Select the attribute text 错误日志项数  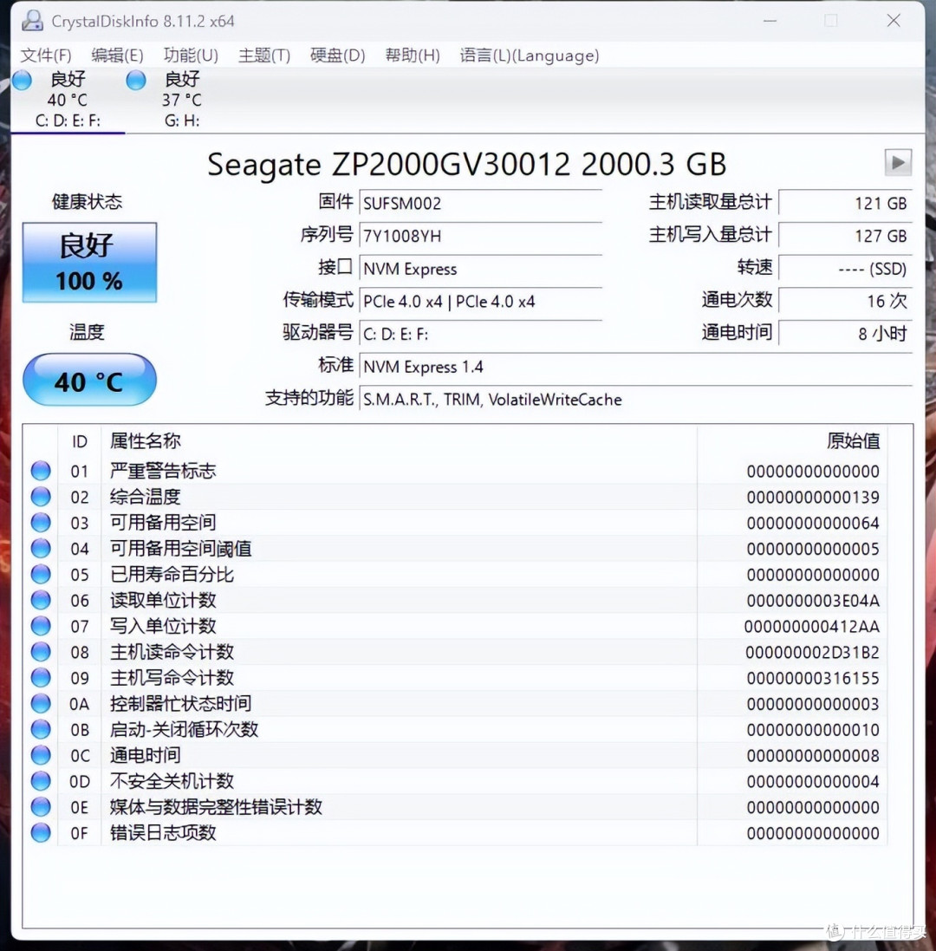click(x=163, y=833)
